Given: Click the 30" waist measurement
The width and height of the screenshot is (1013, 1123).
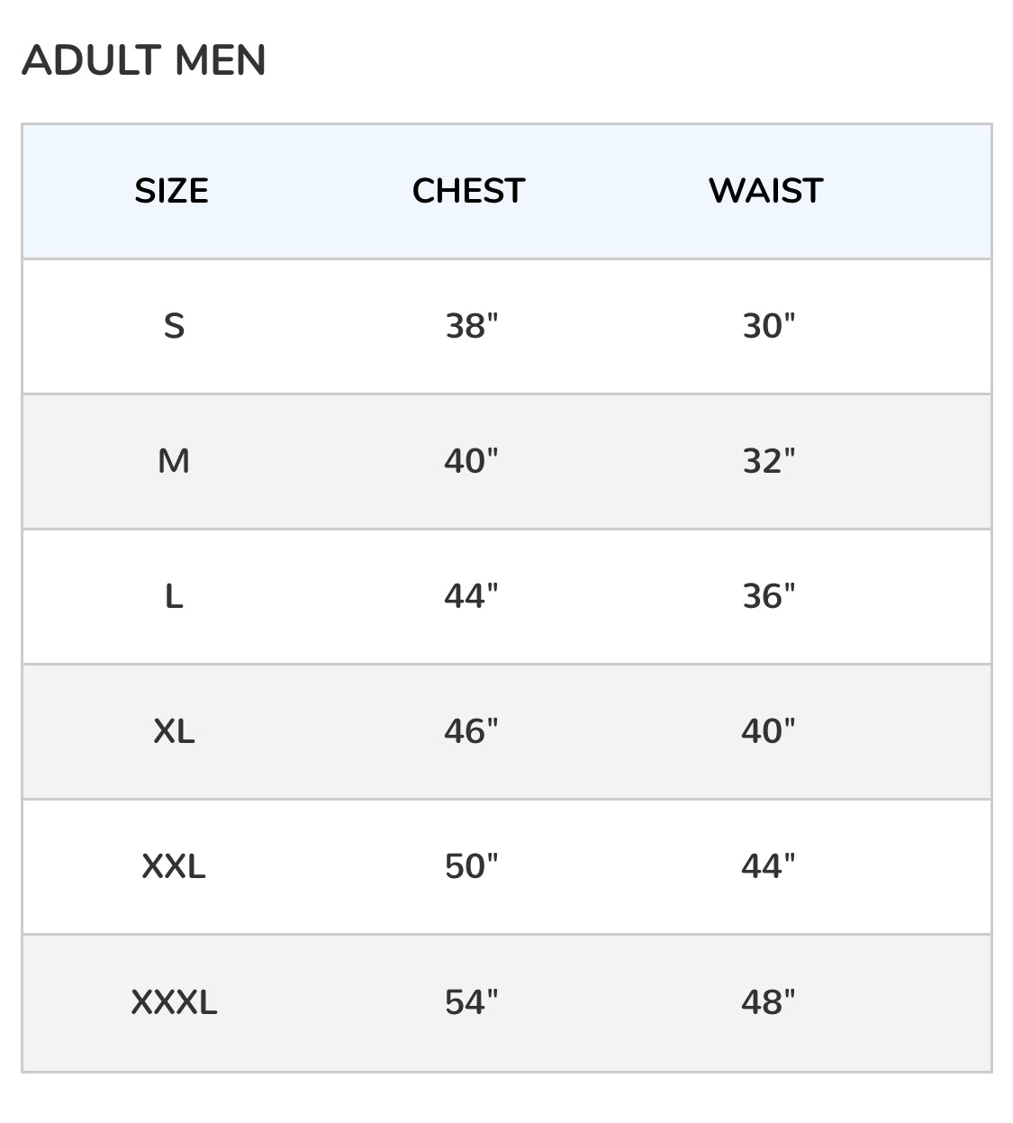Looking at the screenshot, I should pyautogui.click(x=768, y=326).
